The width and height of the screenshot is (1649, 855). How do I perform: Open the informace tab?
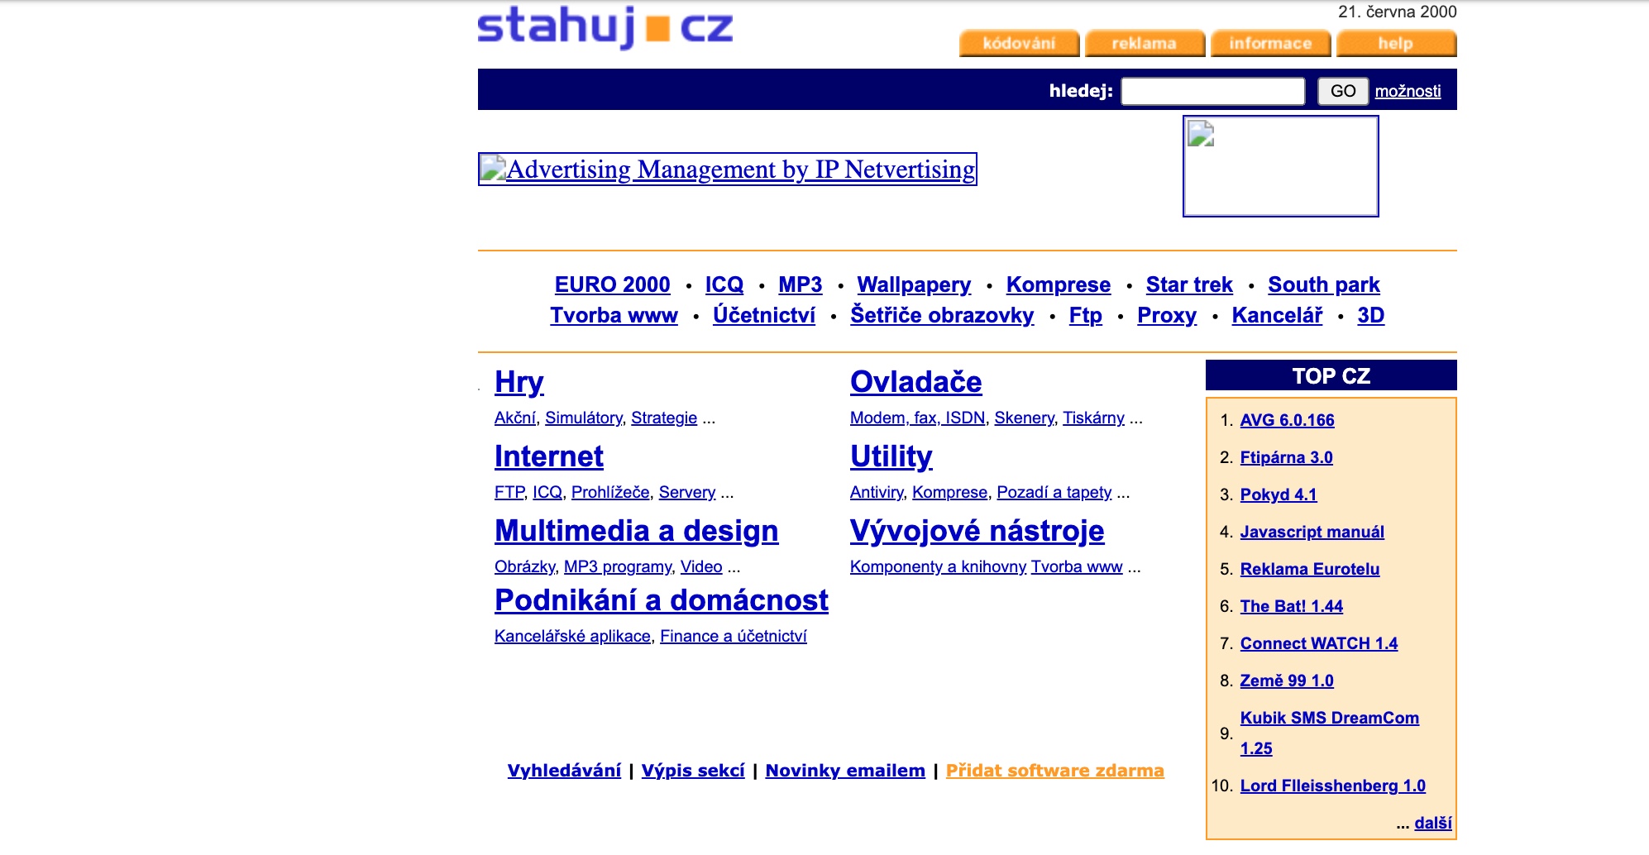click(1270, 43)
